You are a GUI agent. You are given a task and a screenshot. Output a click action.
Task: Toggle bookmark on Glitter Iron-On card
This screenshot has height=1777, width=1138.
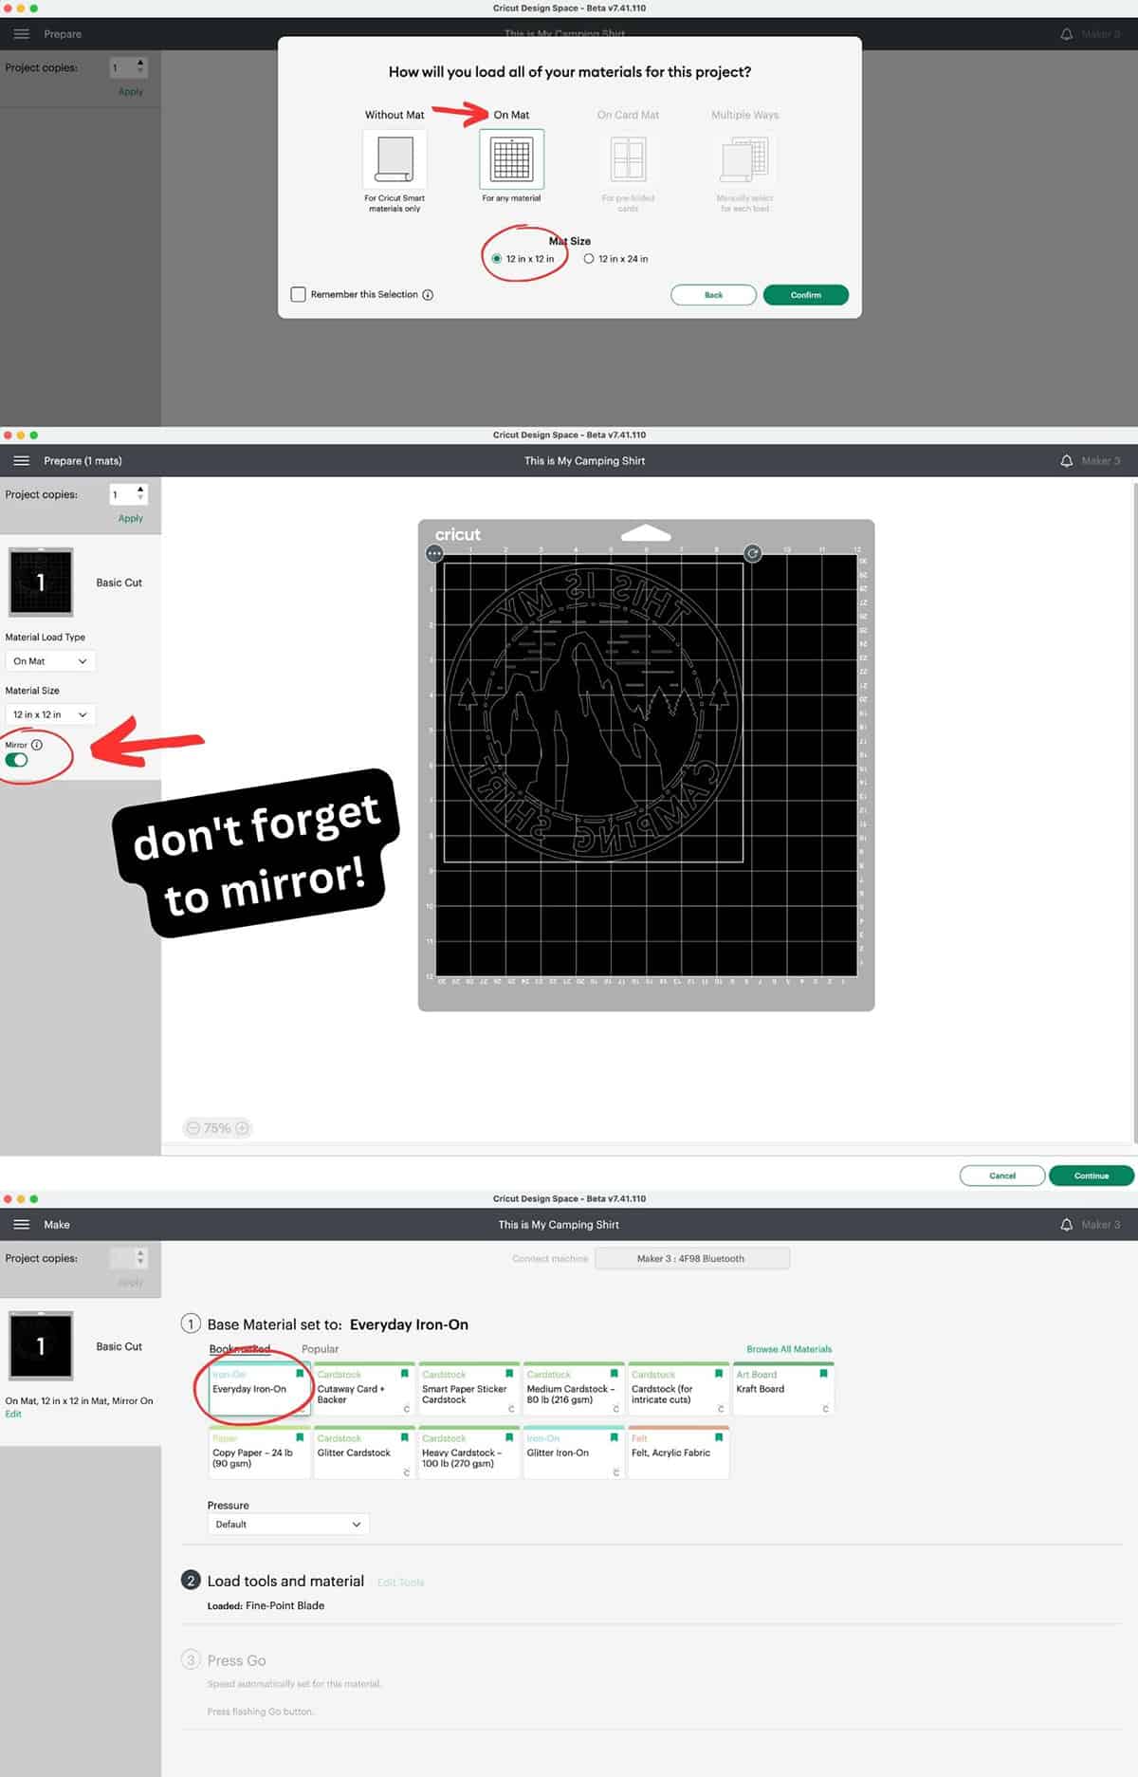pyautogui.click(x=615, y=1437)
